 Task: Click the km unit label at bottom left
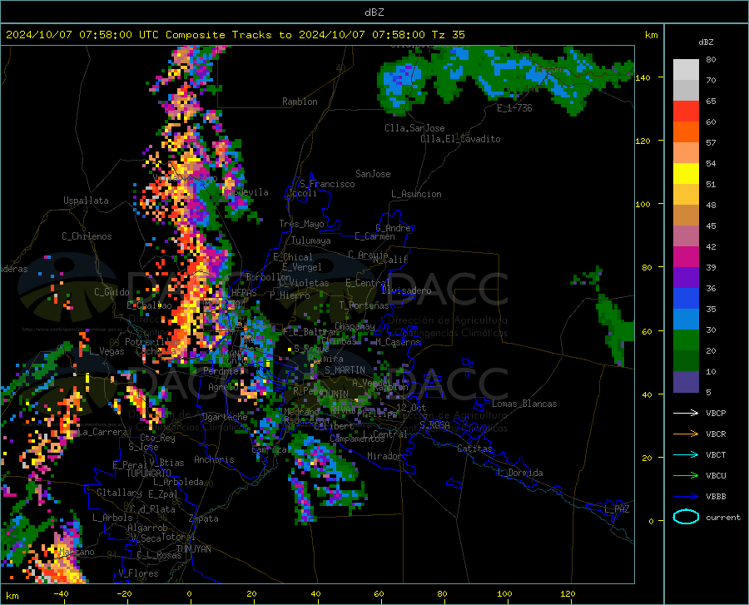(12, 596)
